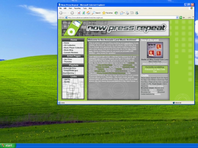Open the Edit menu
The width and height of the screenshot is (198, 148).
tap(65, 8)
